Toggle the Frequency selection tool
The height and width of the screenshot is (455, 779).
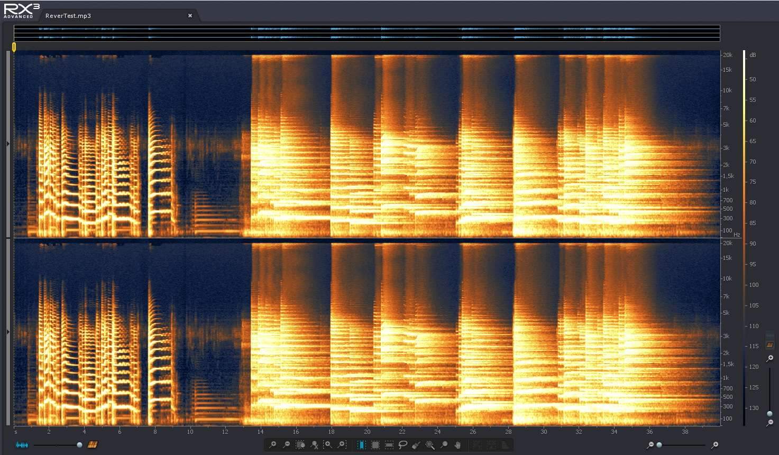pyautogui.click(x=389, y=445)
